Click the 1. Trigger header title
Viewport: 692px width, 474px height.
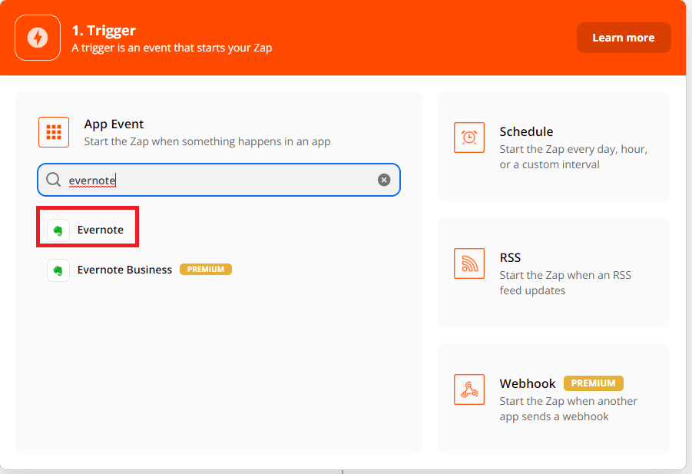pos(104,31)
